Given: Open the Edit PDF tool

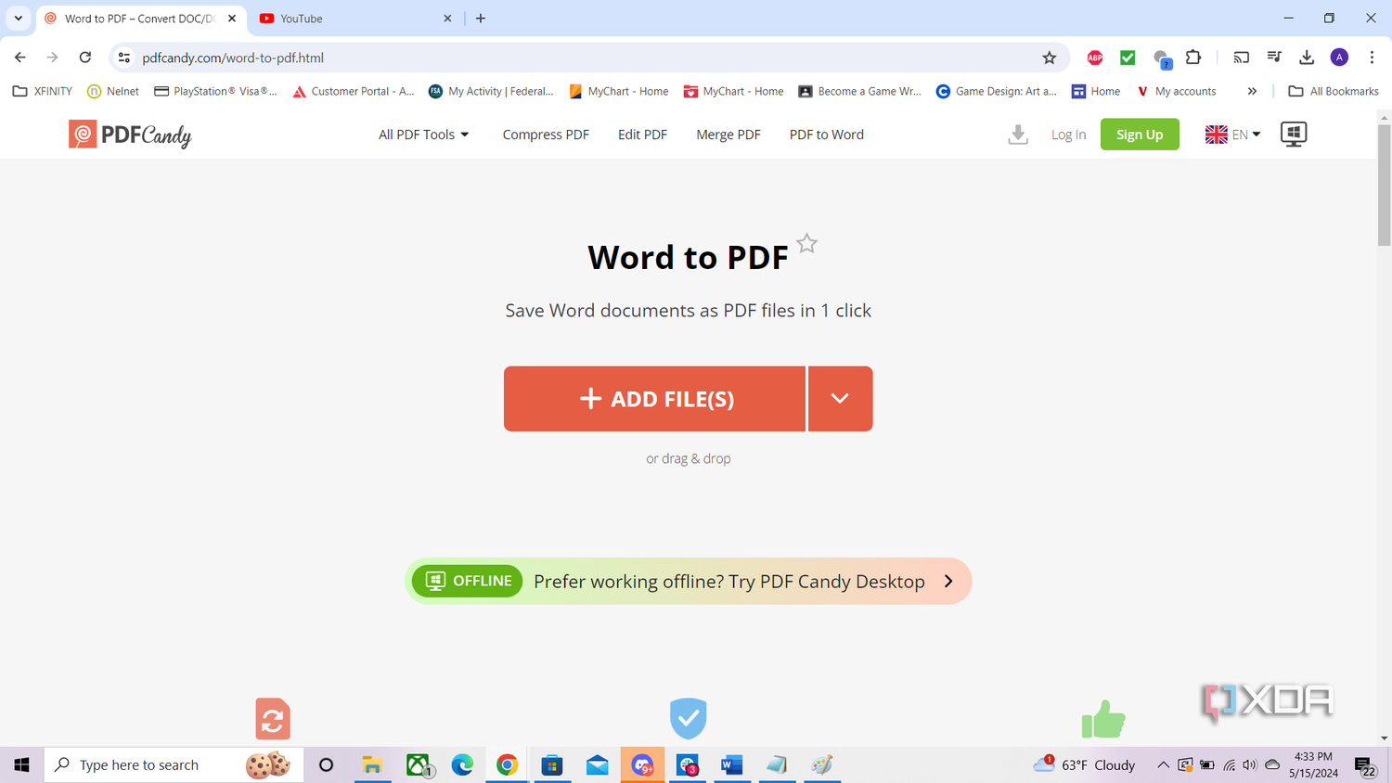Looking at the screenshot, I should click(x=642, y=135).
